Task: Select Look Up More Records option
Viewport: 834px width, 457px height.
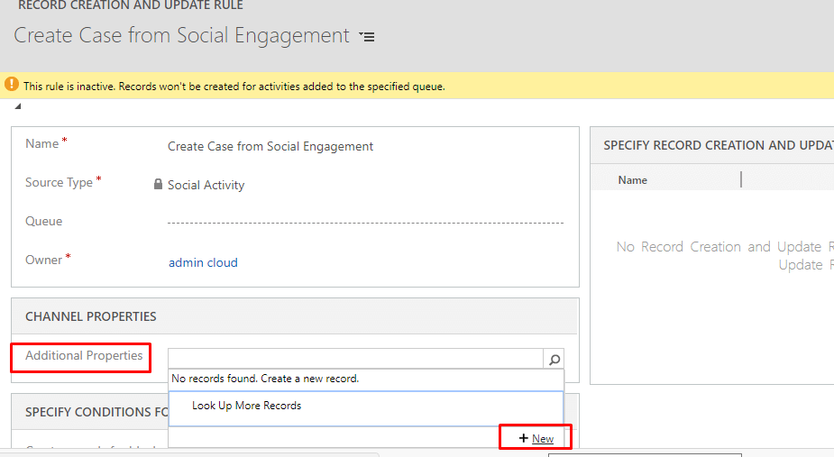Action: pyautogui.click(x=246, y=406)
